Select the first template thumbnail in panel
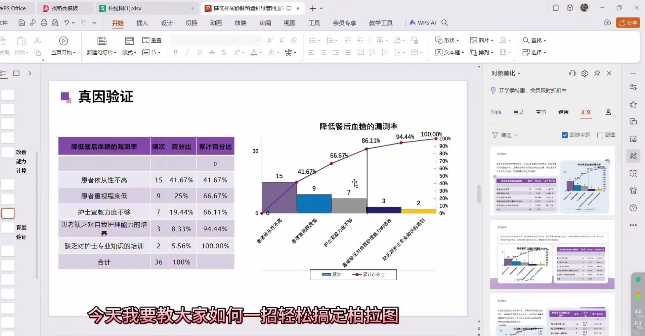Screen dimensions: 645x336 click(x=552, y=180)
